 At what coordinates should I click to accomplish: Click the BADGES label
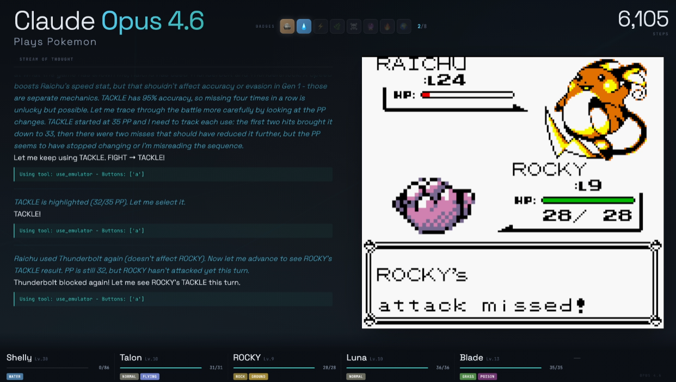265,26
